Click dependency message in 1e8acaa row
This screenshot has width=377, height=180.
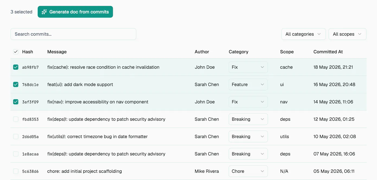tap(106, 154)
